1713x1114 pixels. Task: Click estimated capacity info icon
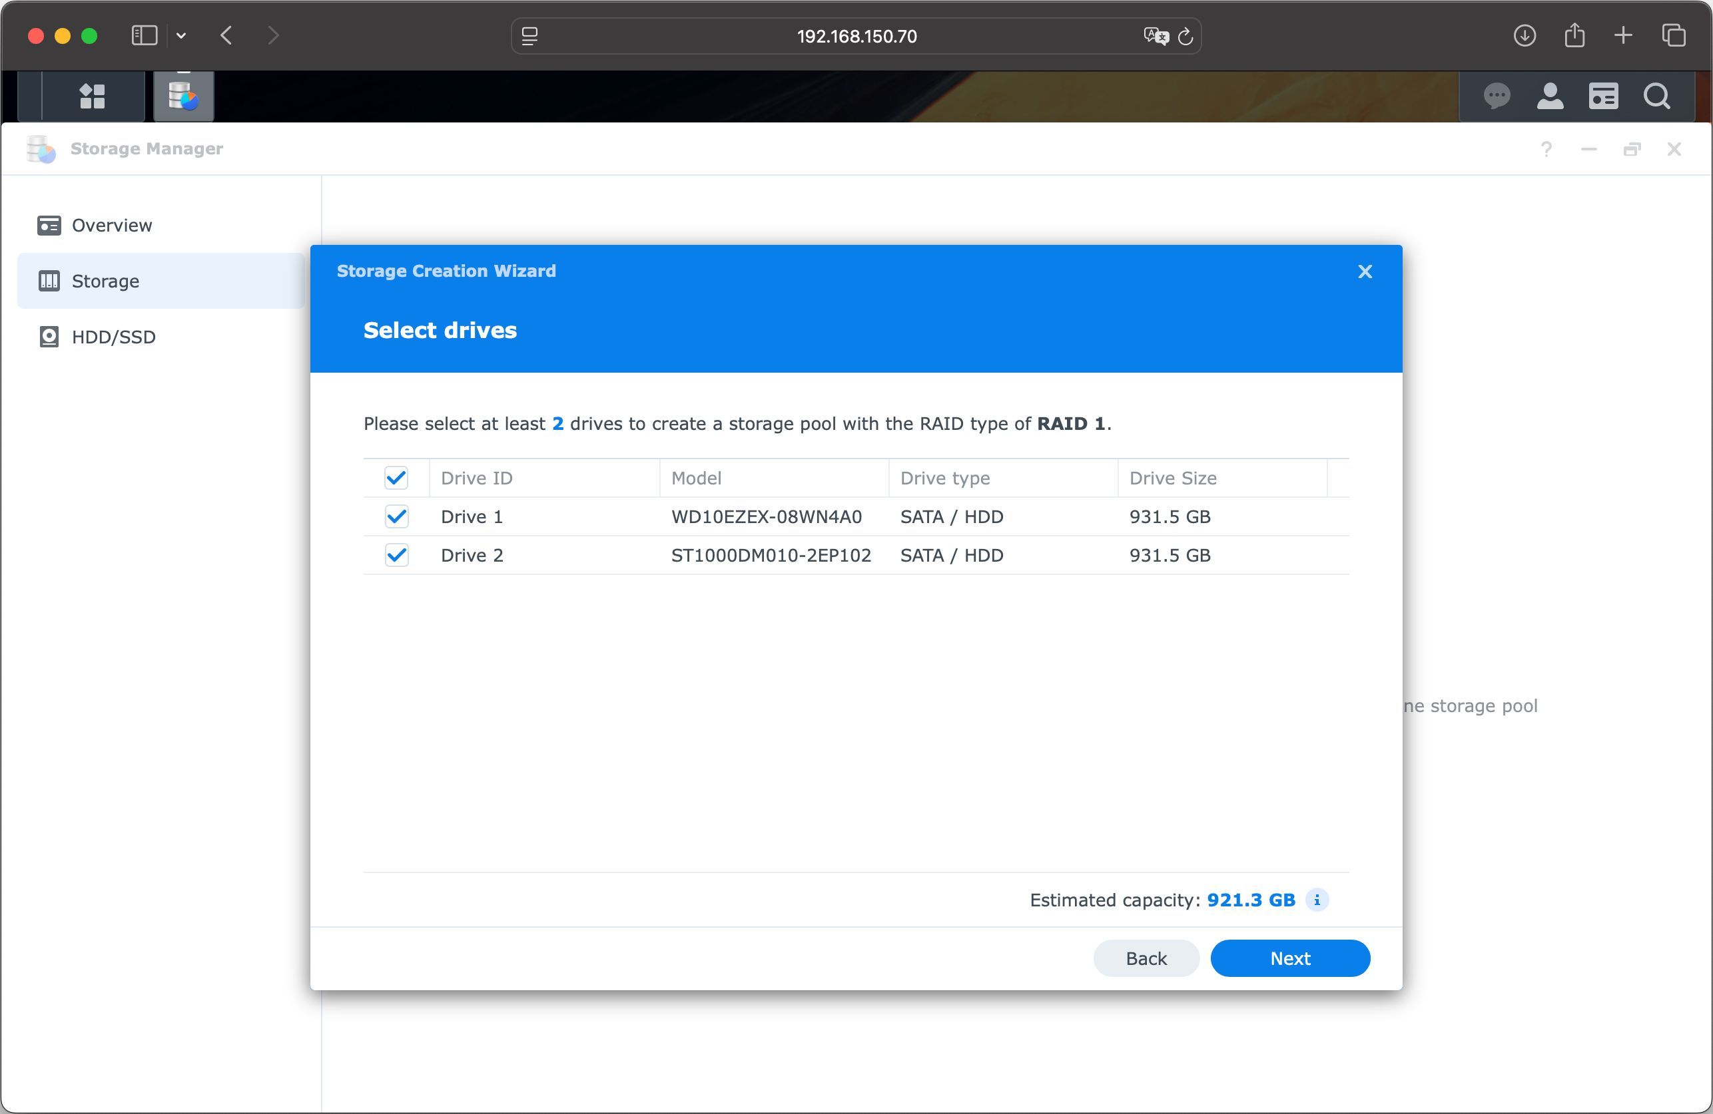tap(1317, 900)
